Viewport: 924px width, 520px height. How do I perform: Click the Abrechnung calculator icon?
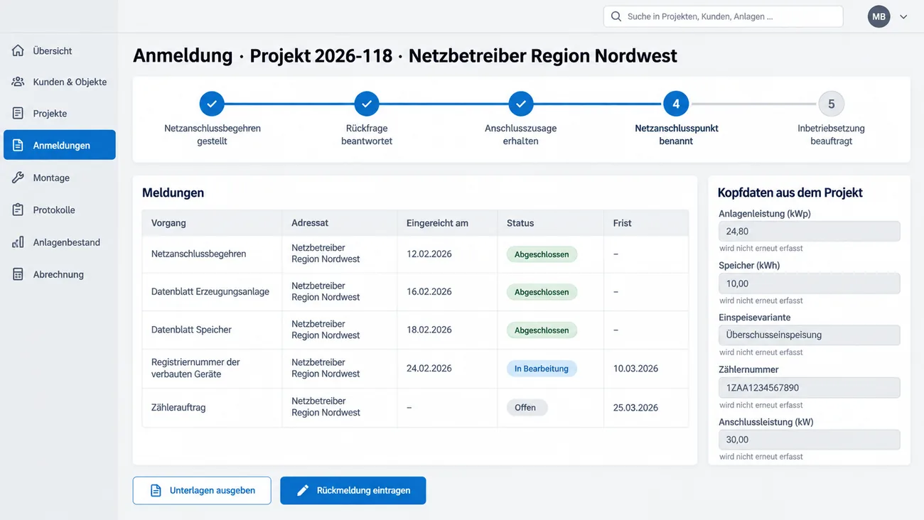pos(18,274)
